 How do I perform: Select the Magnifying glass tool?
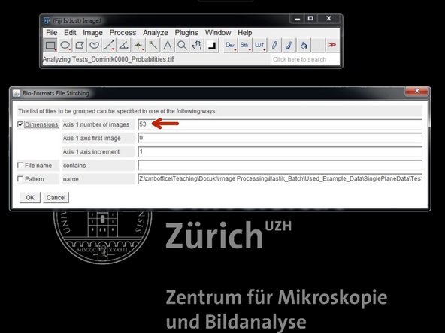[x=182, y=45]
